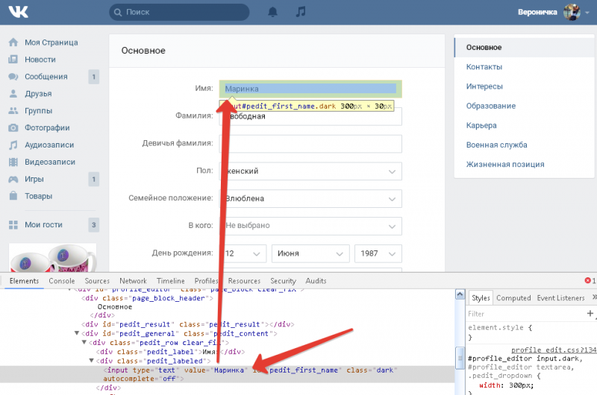Open the birthday month dropdown Июня

click(310, 253)
